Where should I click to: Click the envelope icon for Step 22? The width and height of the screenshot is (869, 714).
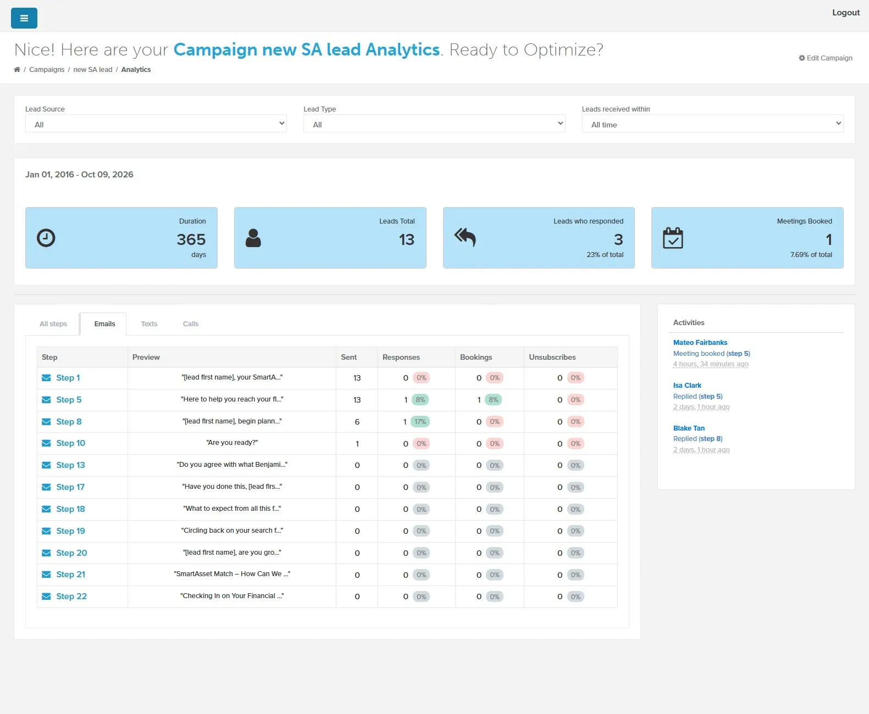(47, 596)
